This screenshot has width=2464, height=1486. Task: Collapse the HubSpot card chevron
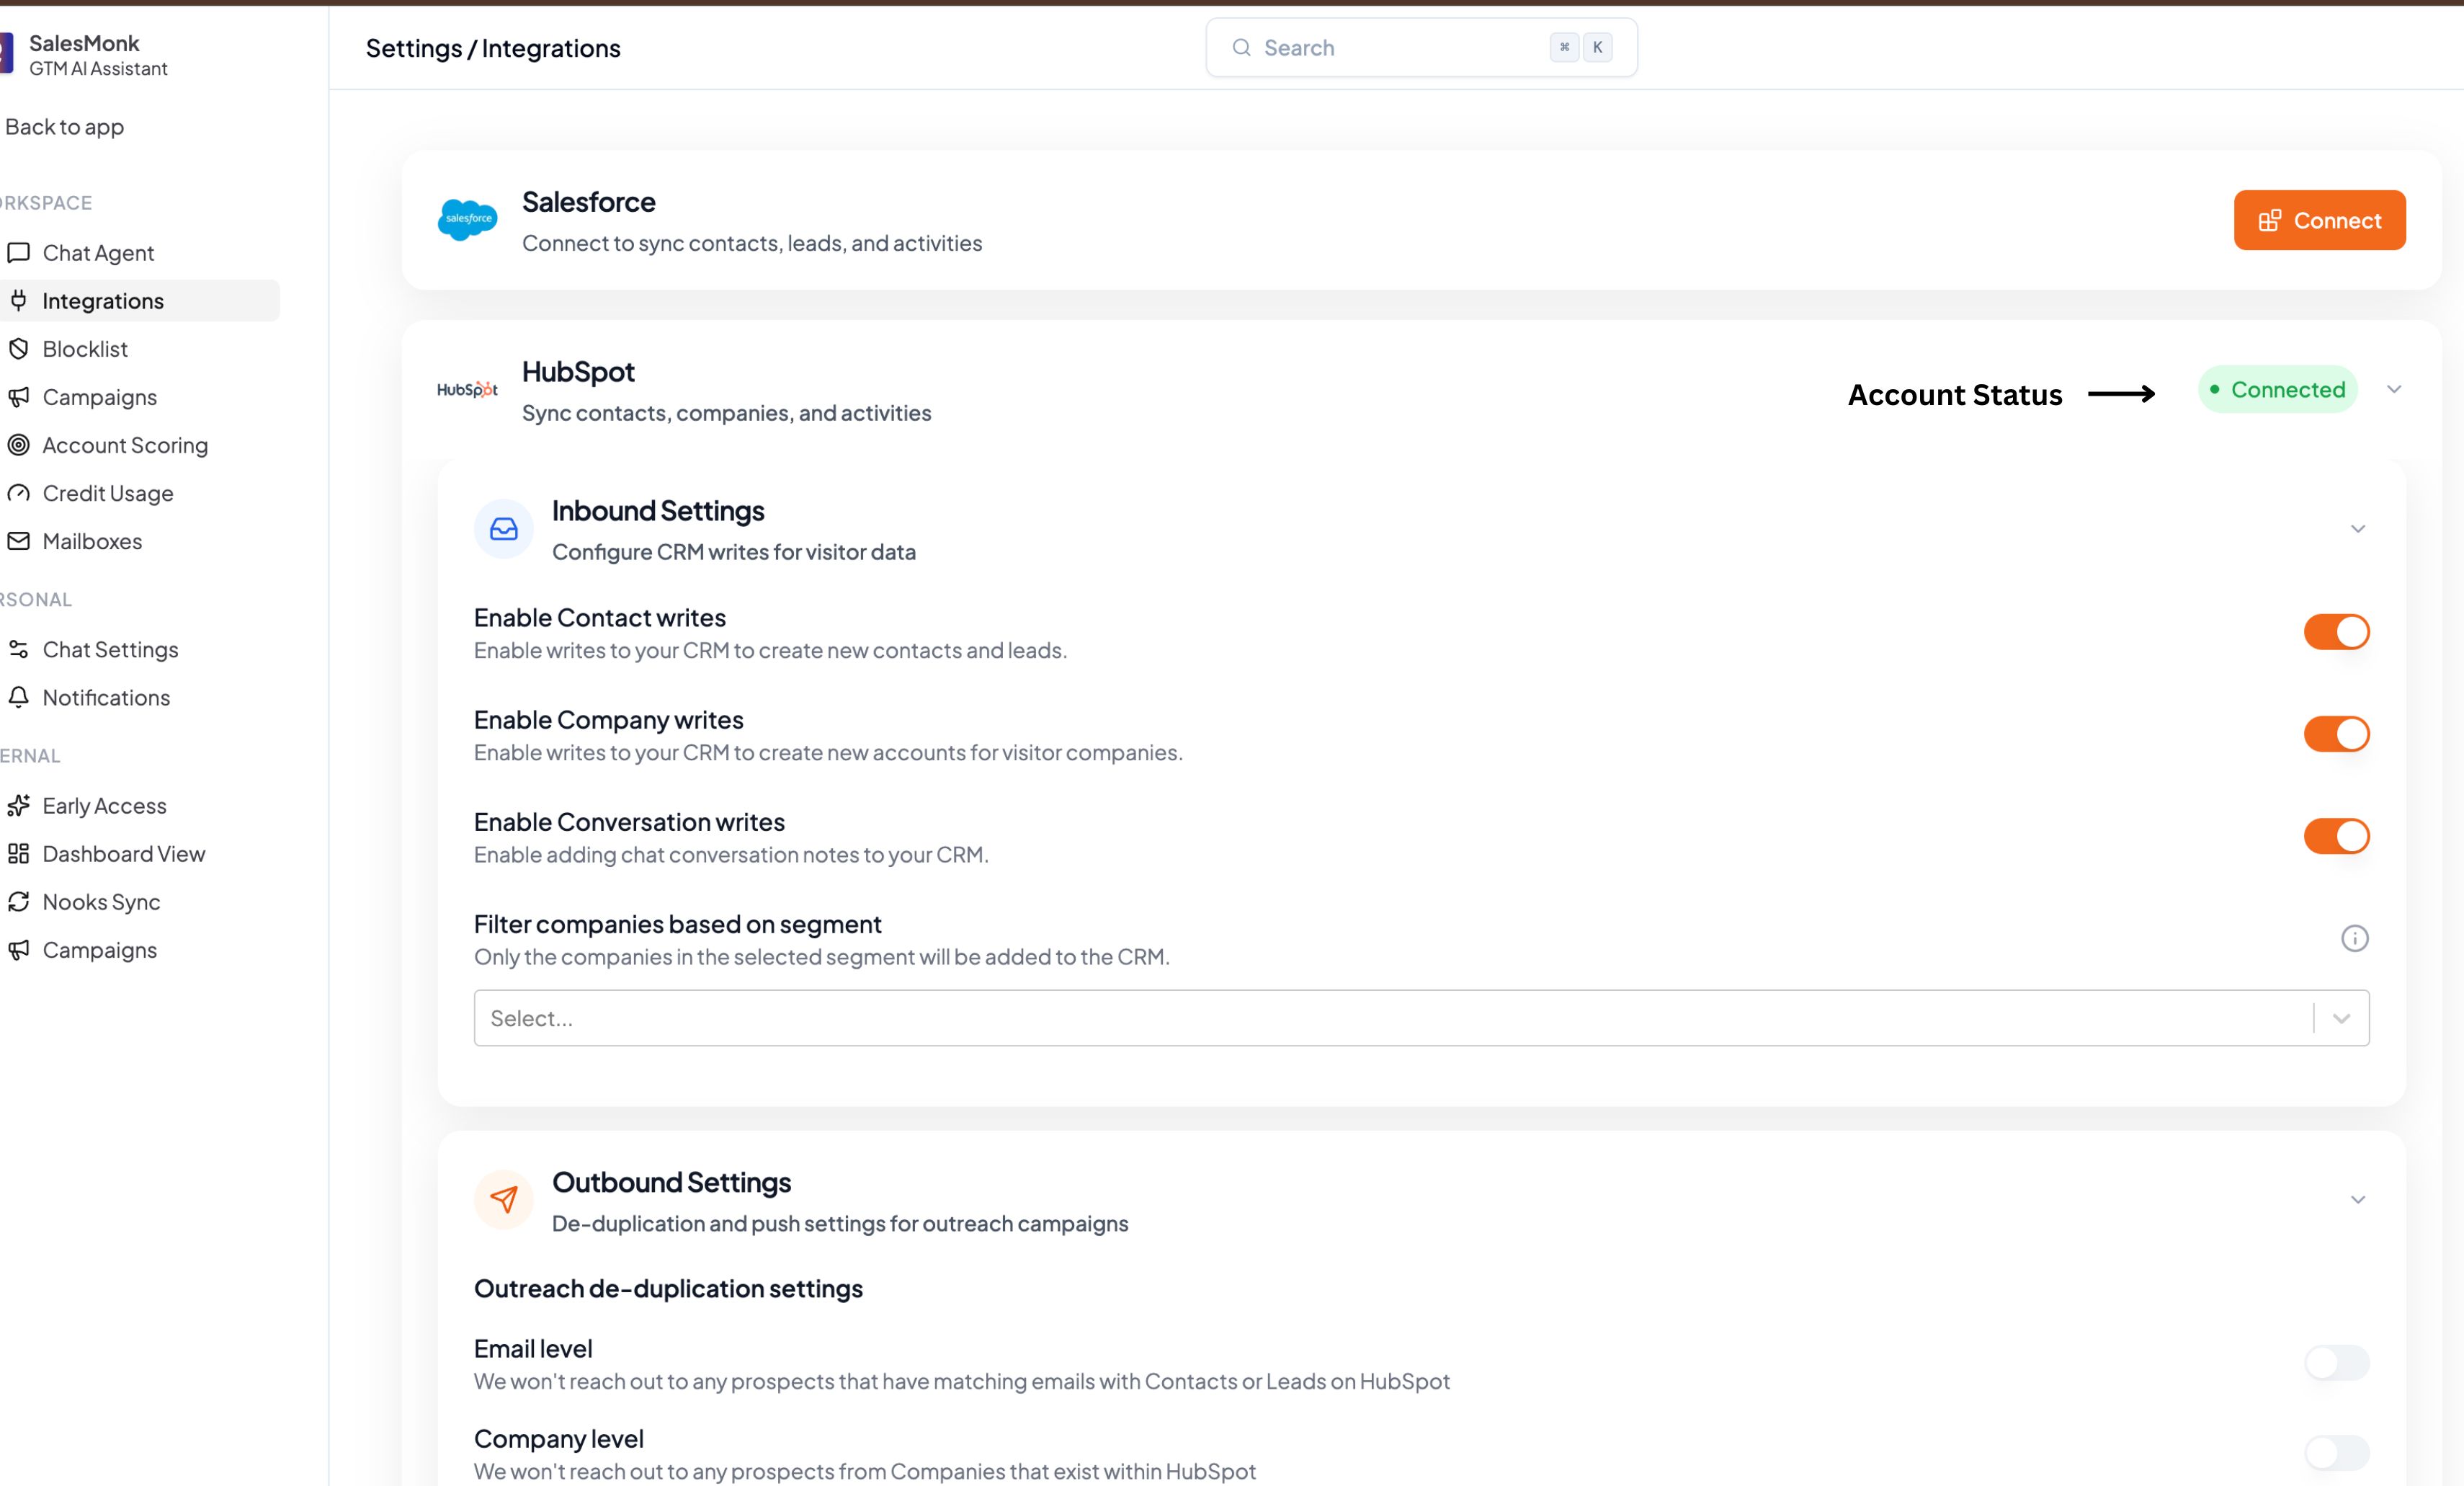2393,390
